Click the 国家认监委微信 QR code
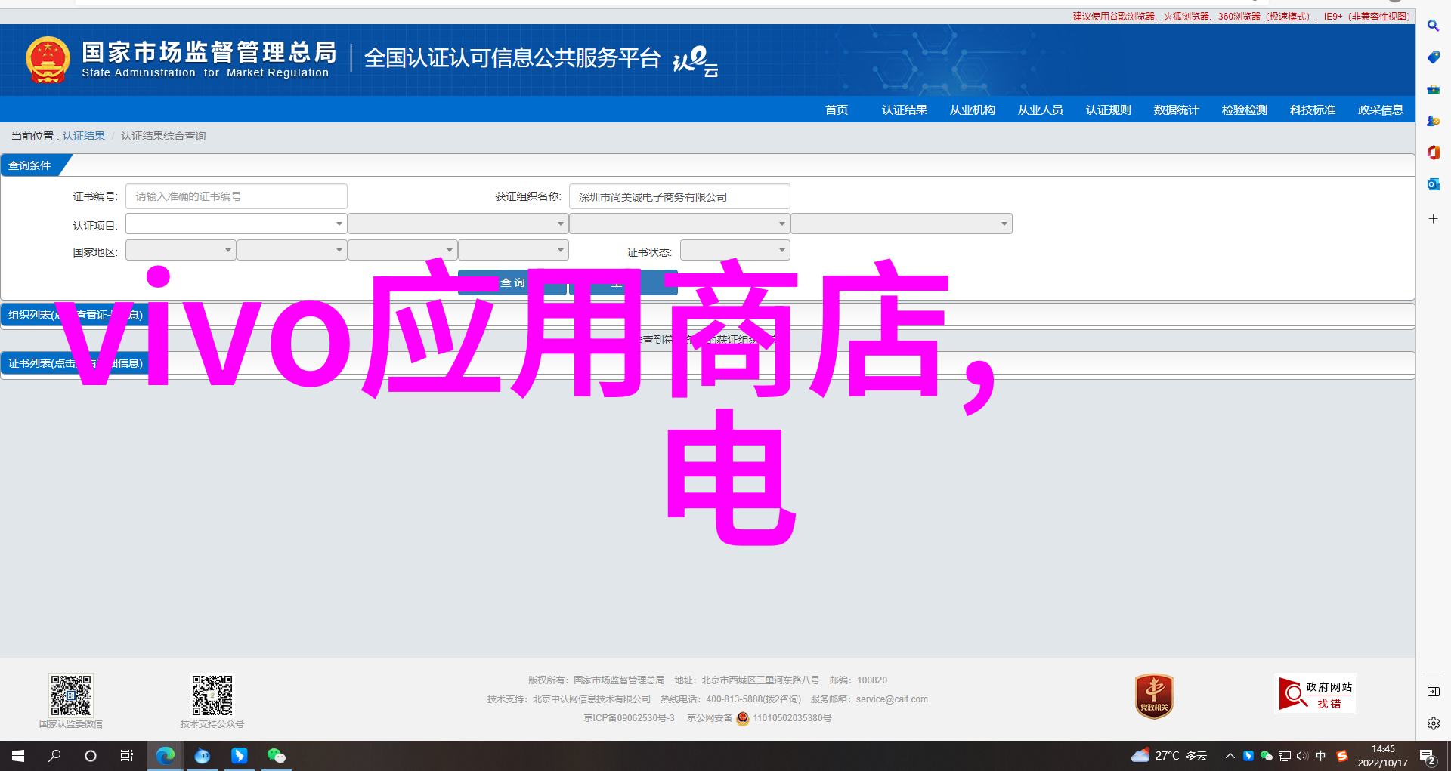1451x771 pixels. click(x=70, y=695)
